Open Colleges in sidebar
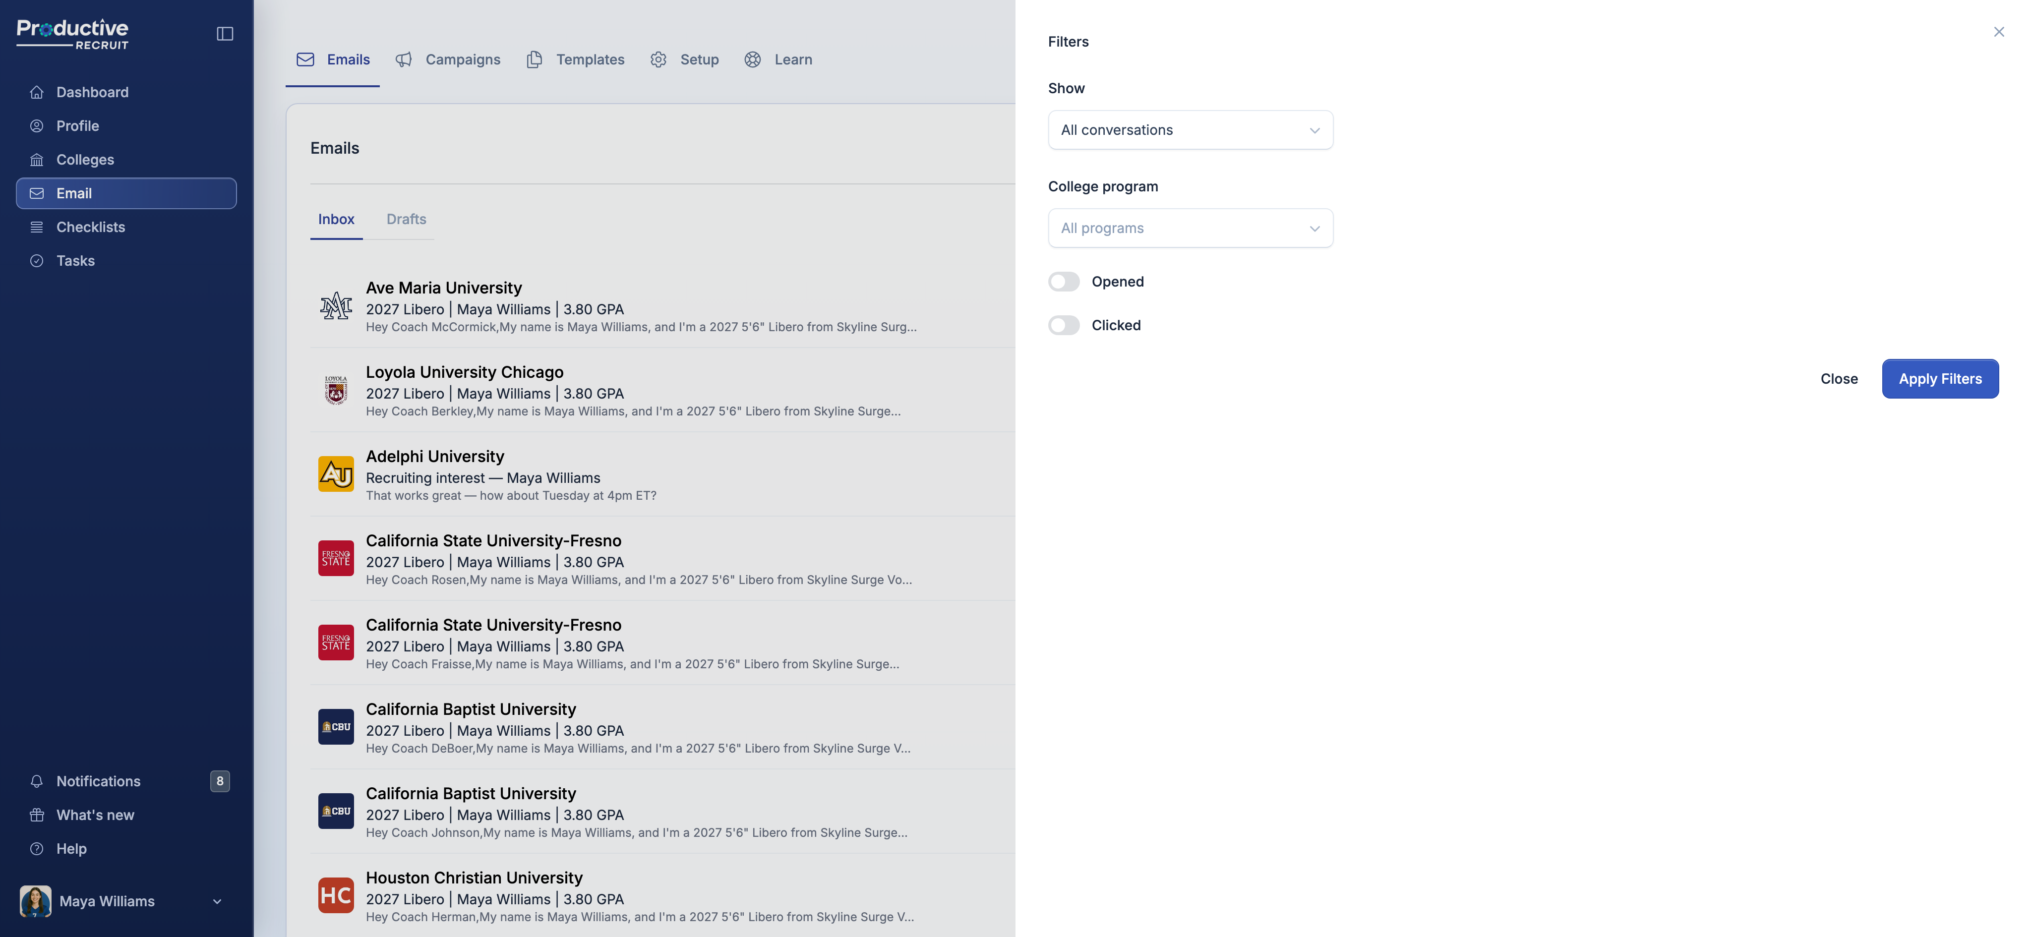 pyautogui.click(x=126, y=160)
